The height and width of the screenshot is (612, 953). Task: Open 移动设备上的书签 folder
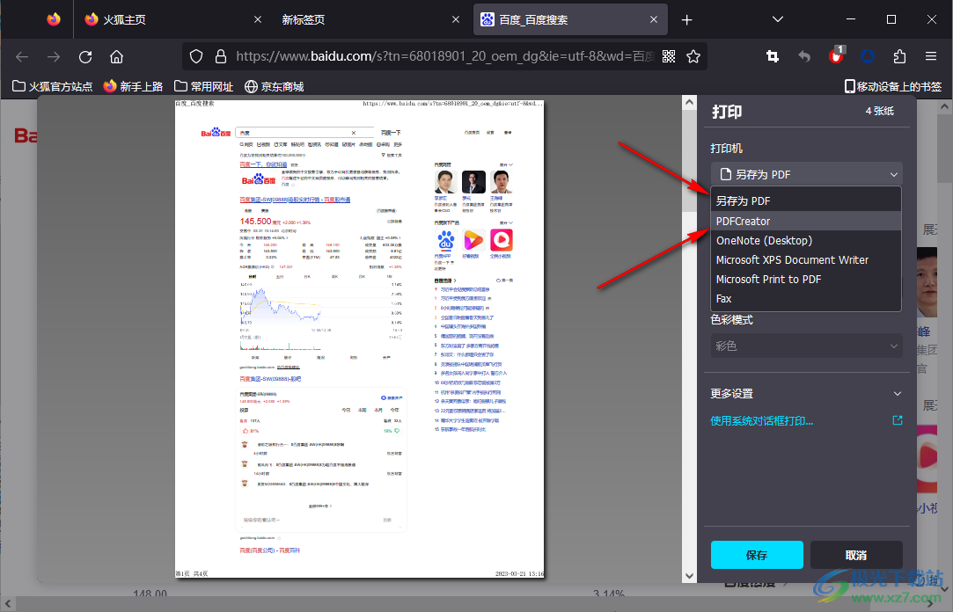coord(893,86)
